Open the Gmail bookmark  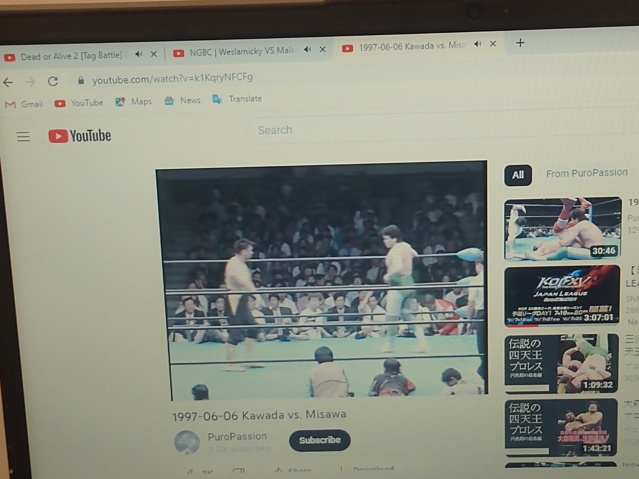pos(24,104)
